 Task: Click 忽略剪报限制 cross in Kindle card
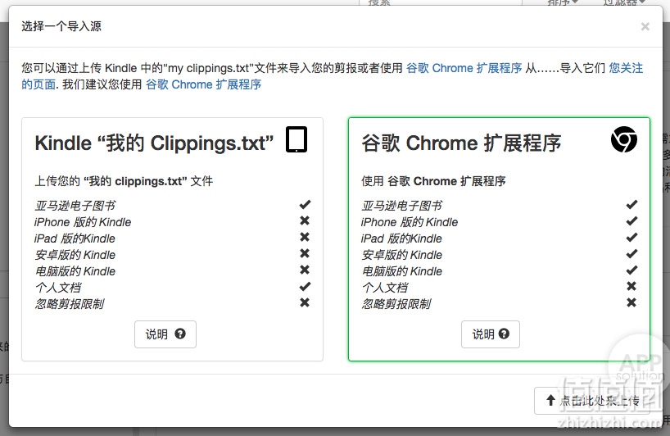click(305, 302)
